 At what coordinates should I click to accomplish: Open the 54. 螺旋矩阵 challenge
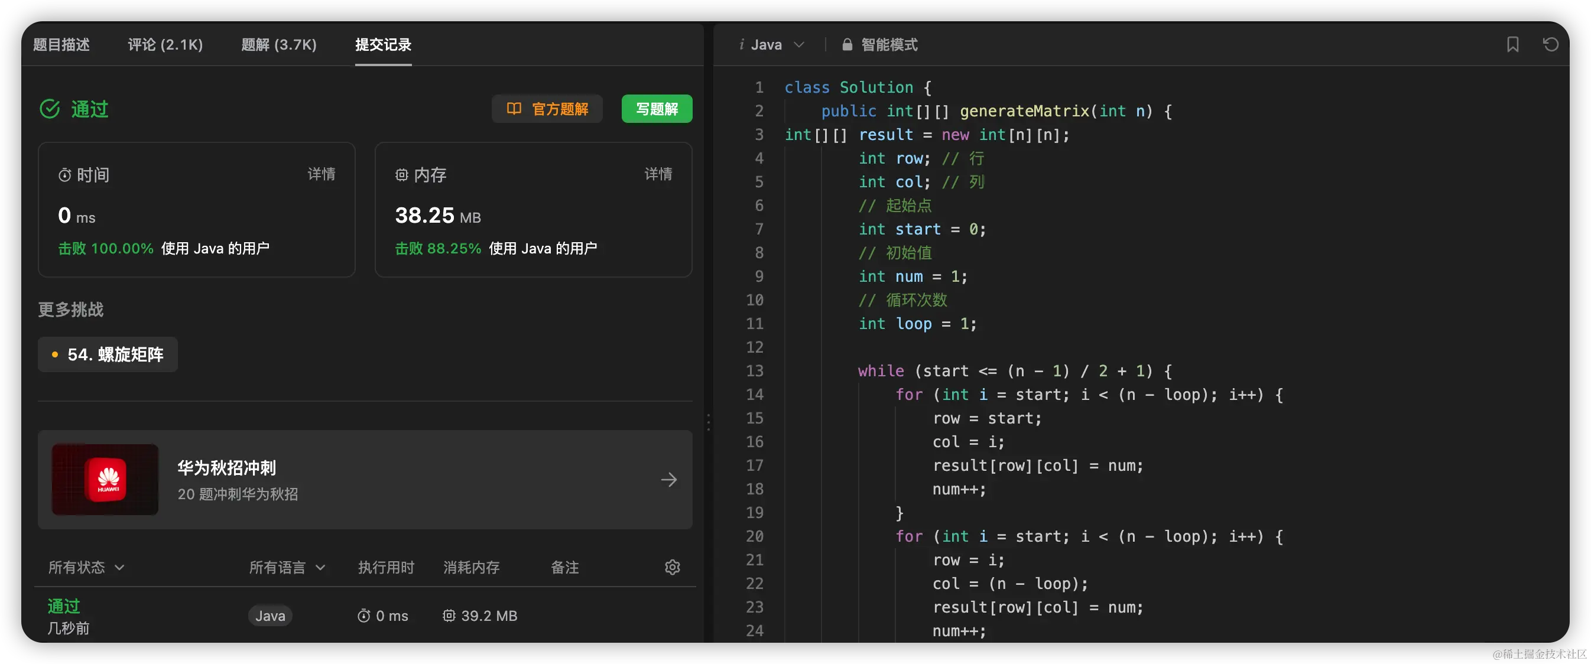coord(108,354)
